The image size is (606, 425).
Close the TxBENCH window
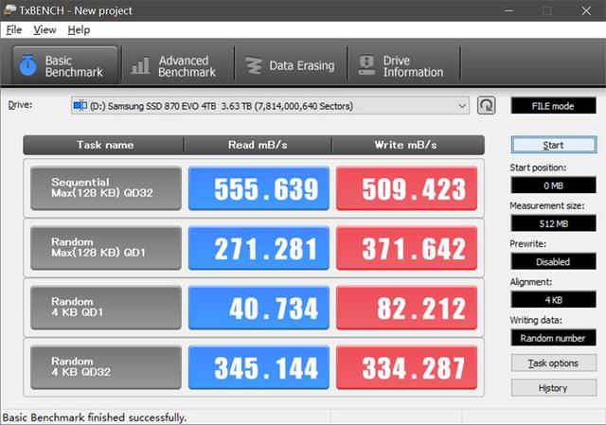click(586, 10)
